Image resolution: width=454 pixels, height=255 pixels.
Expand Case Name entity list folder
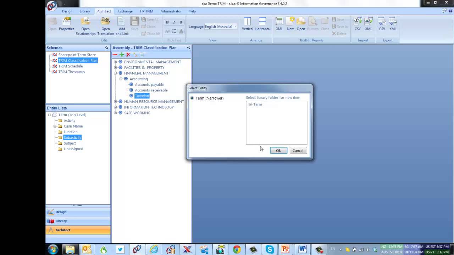coord(55,126)
